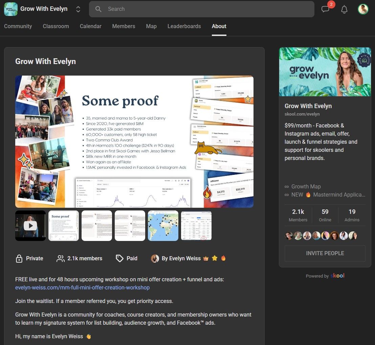375x345 pixels.
Task: Select the spreadsheet table thumbnail
Action: click(x=196, y=225)
